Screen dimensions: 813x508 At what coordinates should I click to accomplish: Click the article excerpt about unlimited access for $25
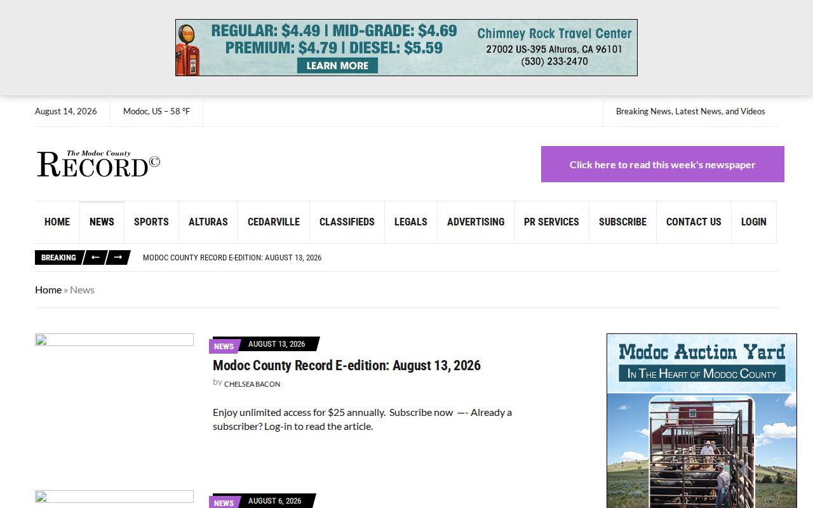point(362,419)
